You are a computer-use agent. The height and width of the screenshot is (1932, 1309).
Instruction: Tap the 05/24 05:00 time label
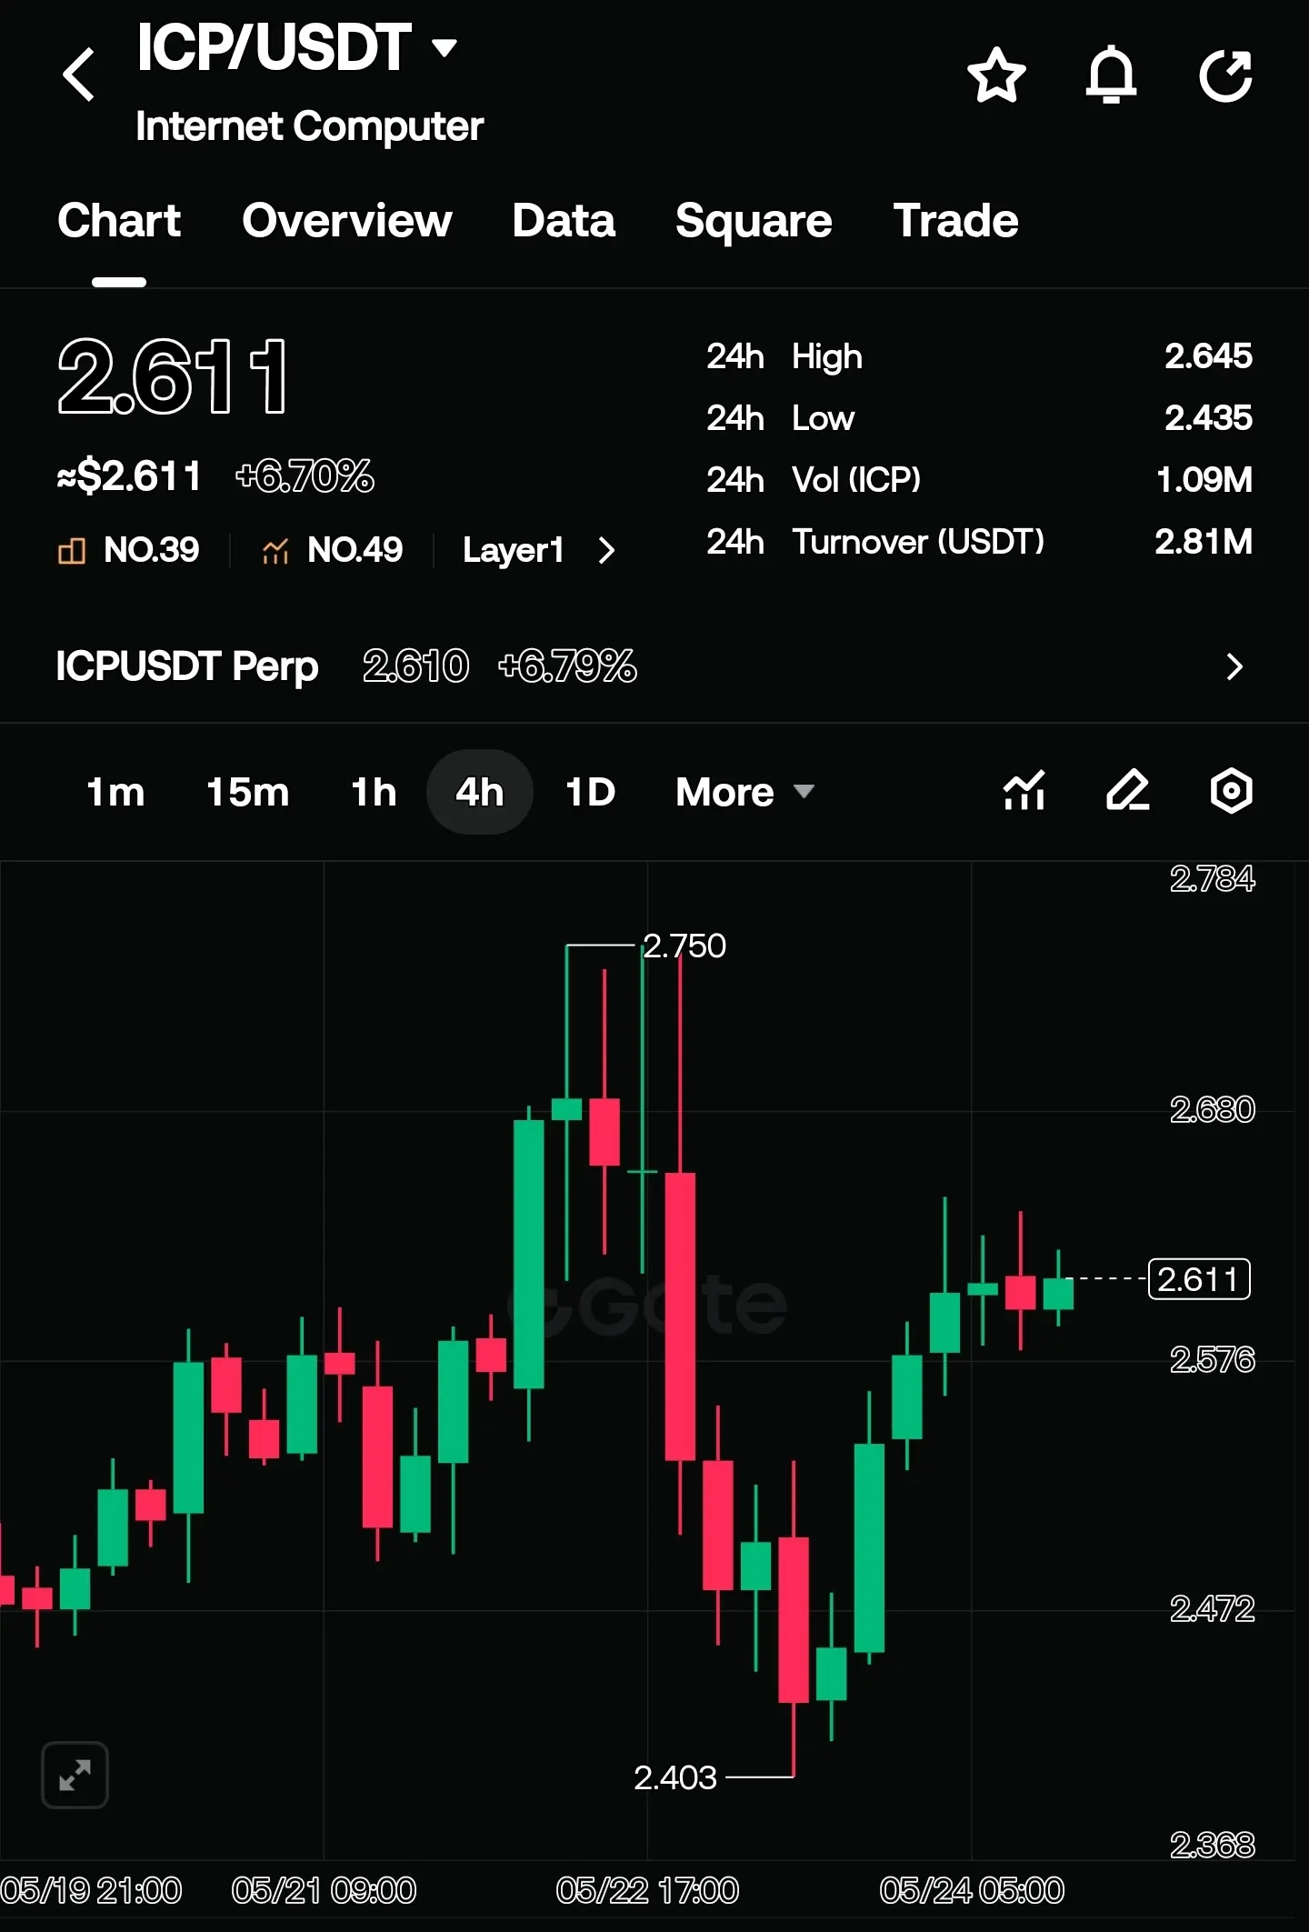click(972, 1891)
